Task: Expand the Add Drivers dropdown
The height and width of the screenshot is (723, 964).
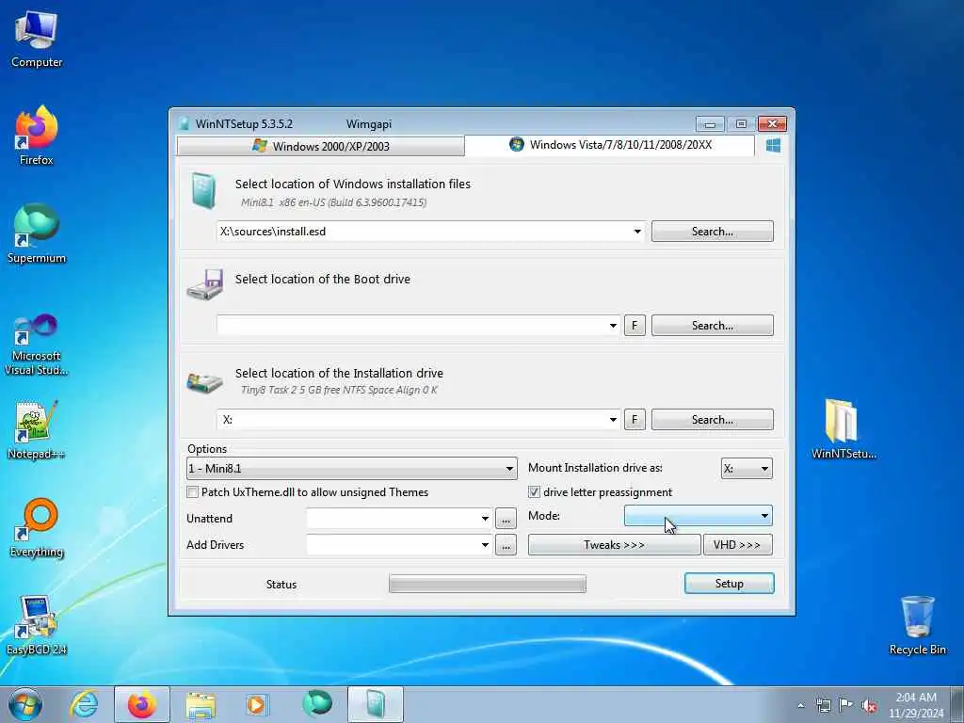Action: pos(485,545)
